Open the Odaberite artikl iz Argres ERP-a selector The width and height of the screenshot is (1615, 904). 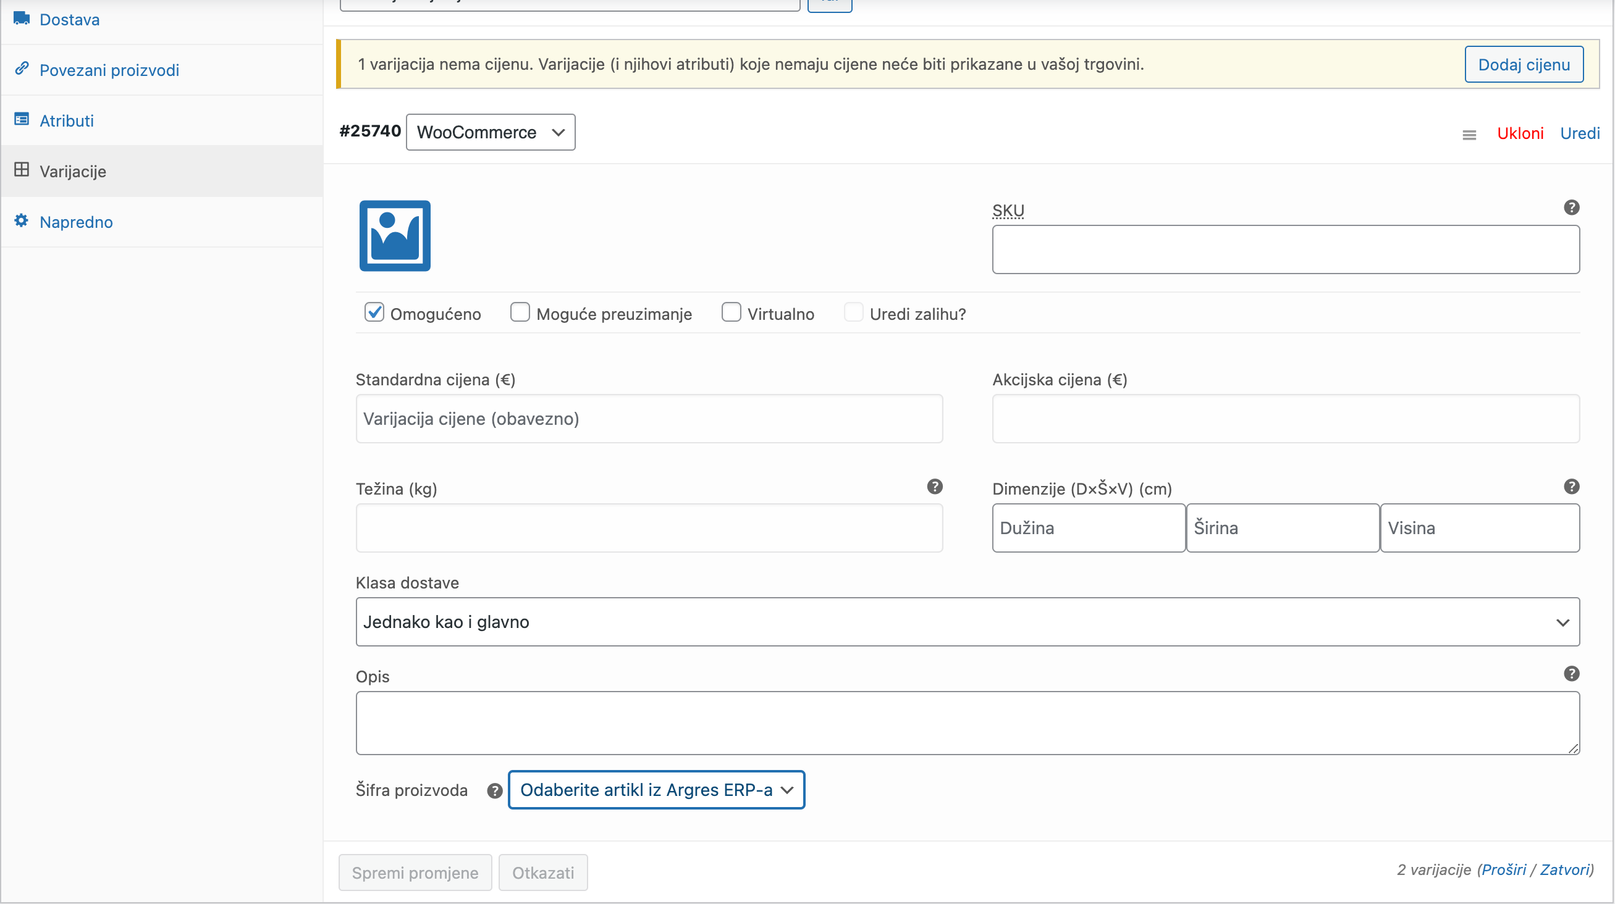point(655,790)
